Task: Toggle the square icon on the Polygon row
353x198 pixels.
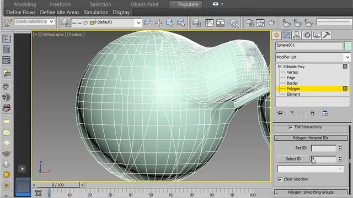Action: point(345,89)
